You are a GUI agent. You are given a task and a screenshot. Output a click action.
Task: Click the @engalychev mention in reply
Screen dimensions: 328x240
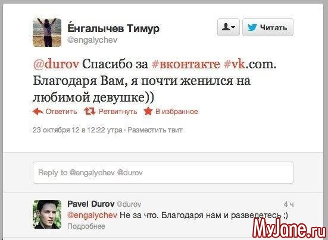(92, 215)
